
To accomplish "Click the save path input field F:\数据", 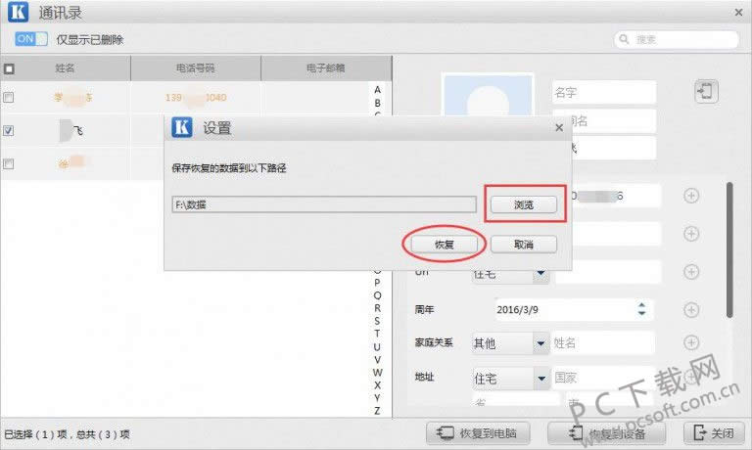I will (323, 204).
